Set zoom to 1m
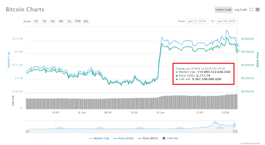This screenshot has height=145, width=265. point(53,21)
